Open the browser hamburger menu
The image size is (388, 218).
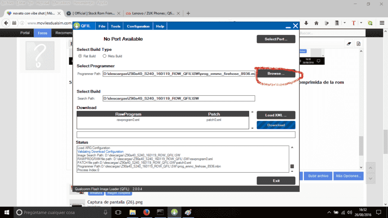[x=382, y=23]
